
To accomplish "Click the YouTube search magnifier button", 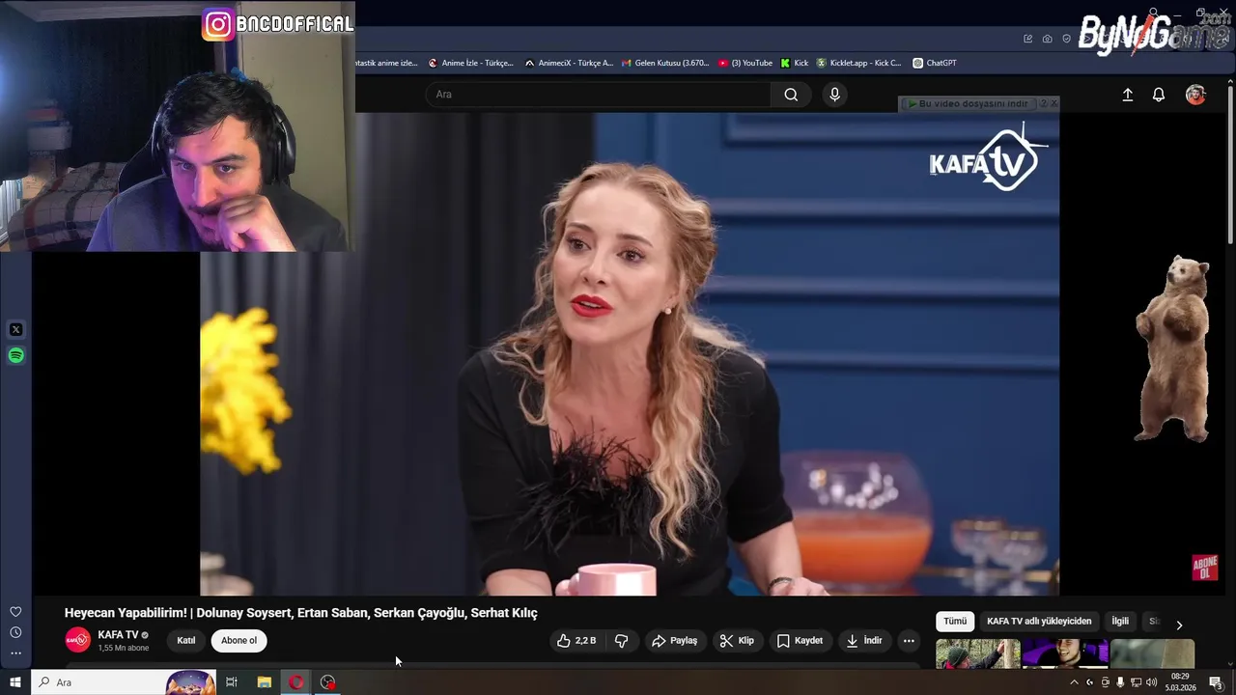I will point(791,95).
